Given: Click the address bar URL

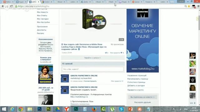Looking at the screenshot, I should point(33,6).
